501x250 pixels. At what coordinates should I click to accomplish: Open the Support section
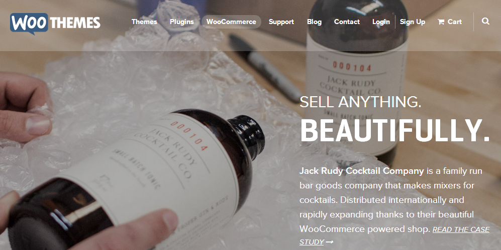click(281, 22)
